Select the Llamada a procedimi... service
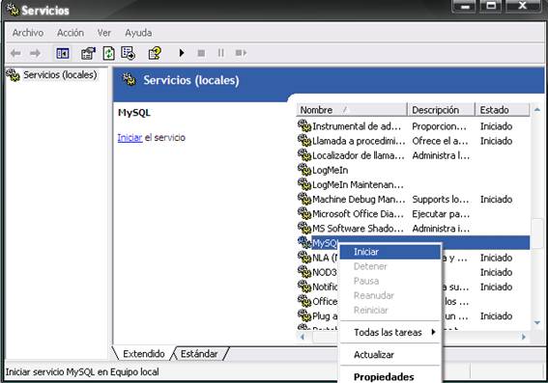The image size is (548, 383). (414, 141)
